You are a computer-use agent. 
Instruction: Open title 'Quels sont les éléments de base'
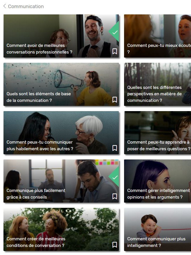[x=39, y=97]
